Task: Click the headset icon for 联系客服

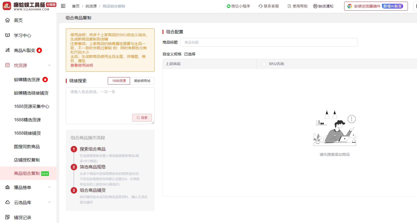Action: tap(261, 6)
